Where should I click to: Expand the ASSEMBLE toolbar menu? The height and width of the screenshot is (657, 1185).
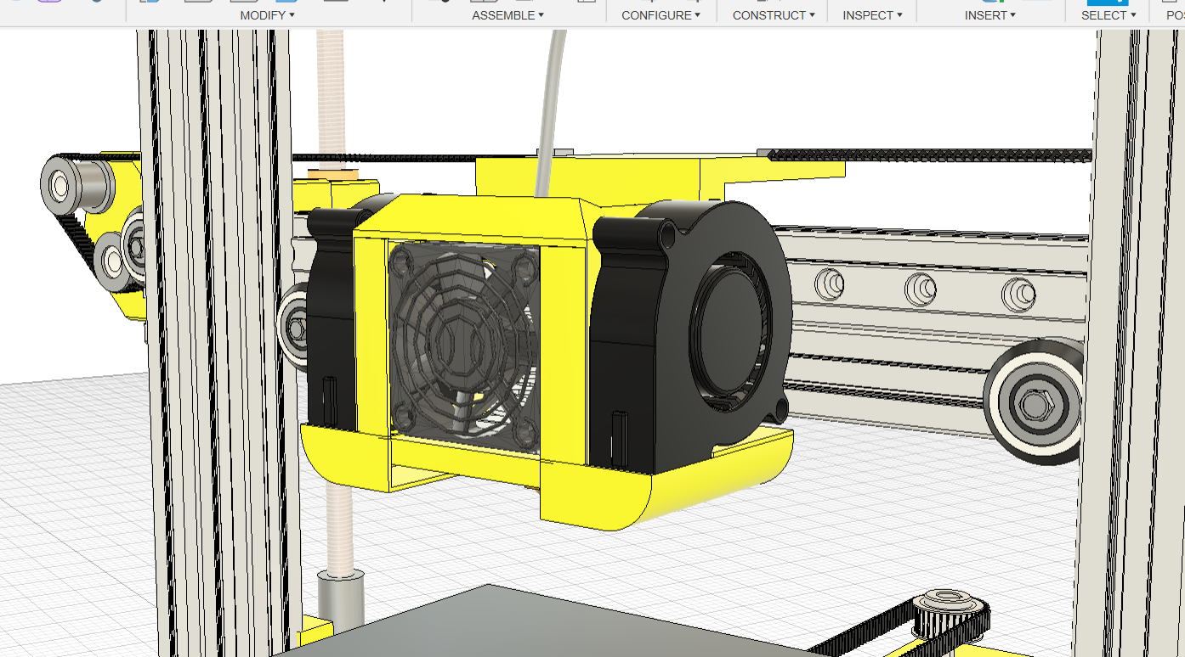click(507, 15)
